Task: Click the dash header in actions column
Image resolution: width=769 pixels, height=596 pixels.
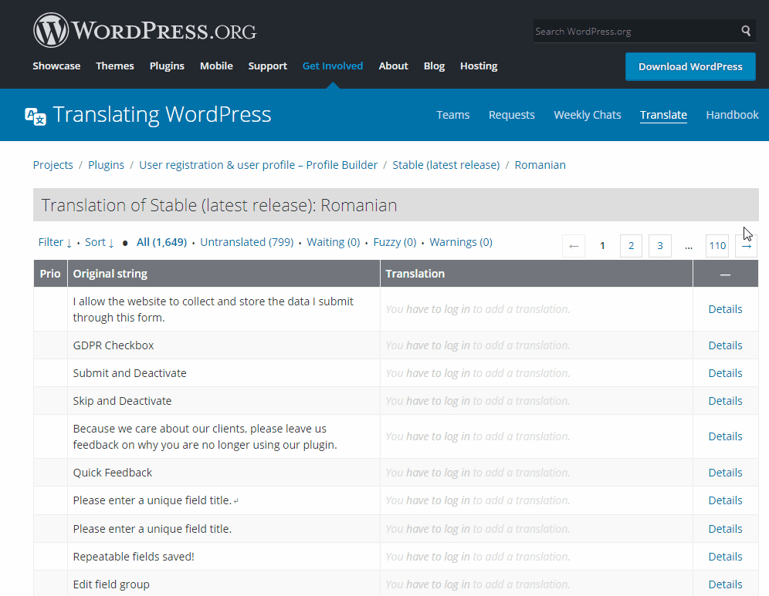Action: 725,274
